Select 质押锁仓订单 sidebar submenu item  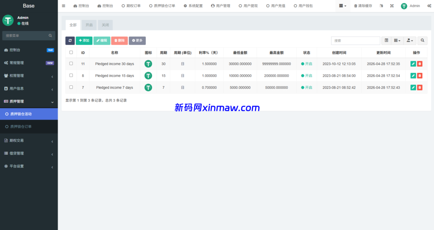[x=29, y=126]
